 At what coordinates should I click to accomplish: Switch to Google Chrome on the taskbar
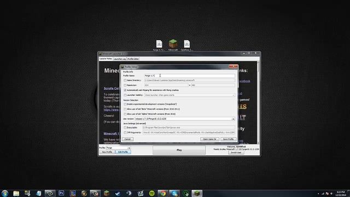coord(163,193)
